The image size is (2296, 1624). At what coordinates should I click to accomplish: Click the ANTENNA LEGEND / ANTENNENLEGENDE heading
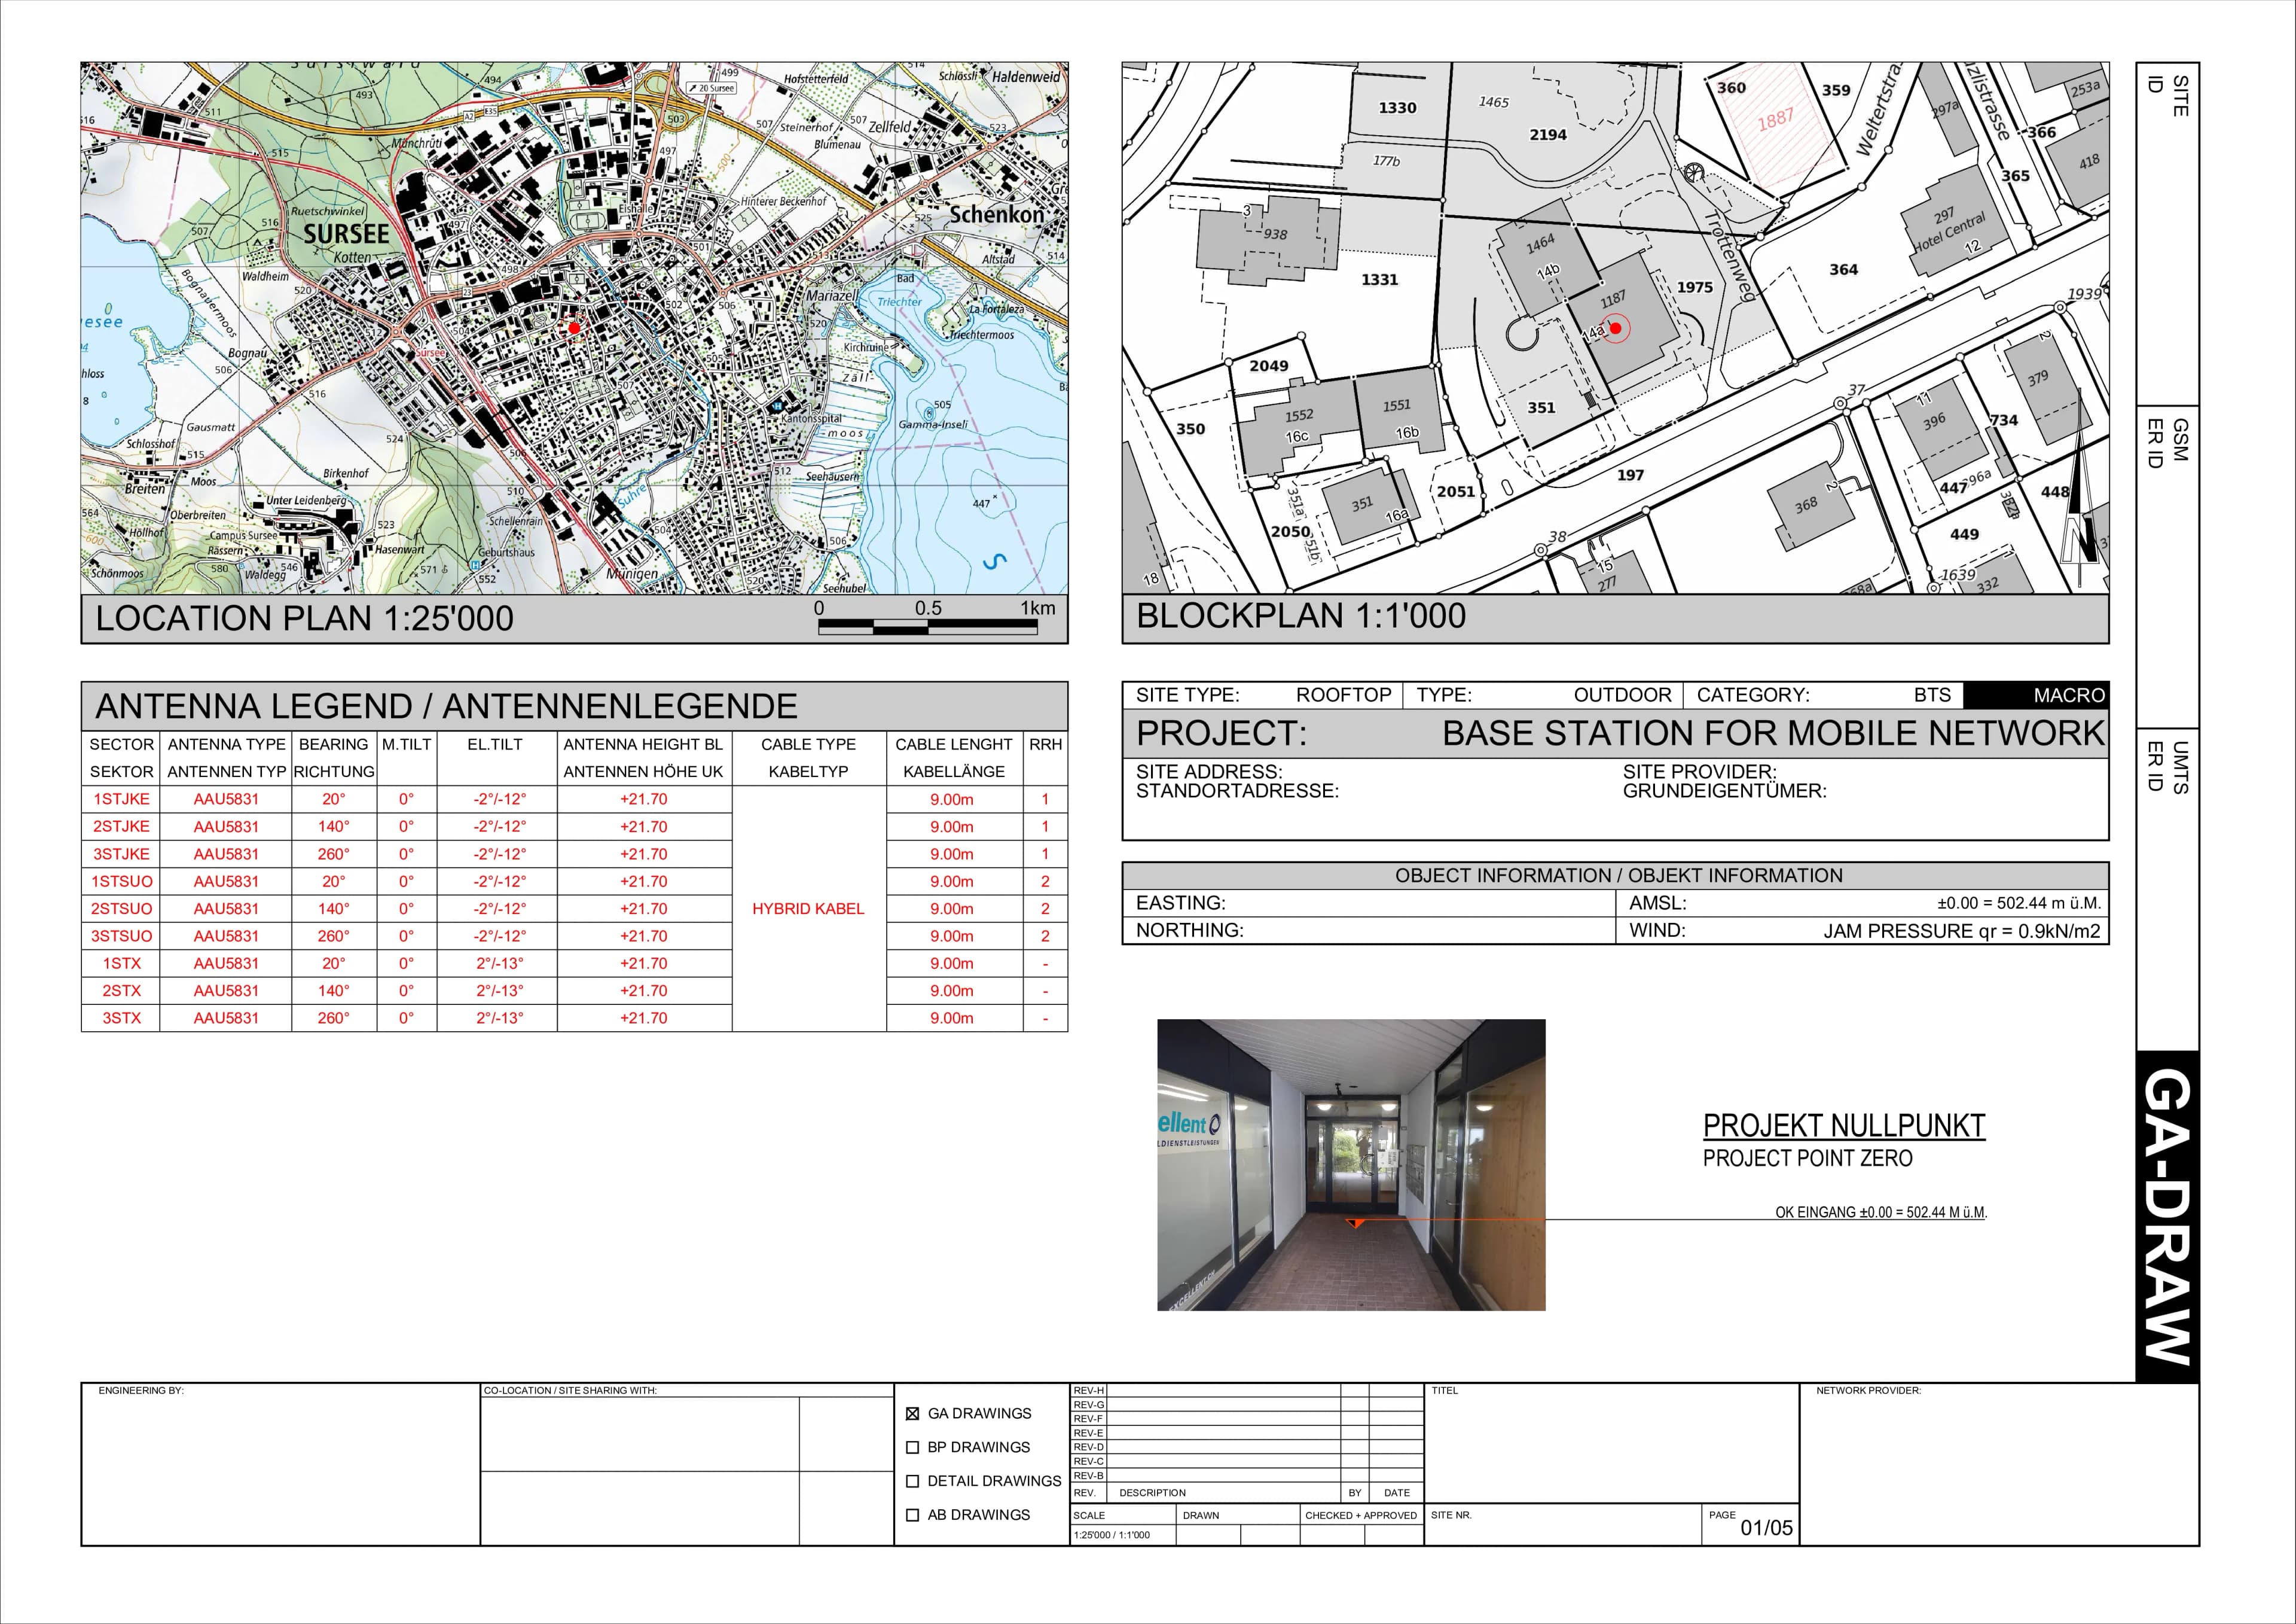[x=446, y=706]
